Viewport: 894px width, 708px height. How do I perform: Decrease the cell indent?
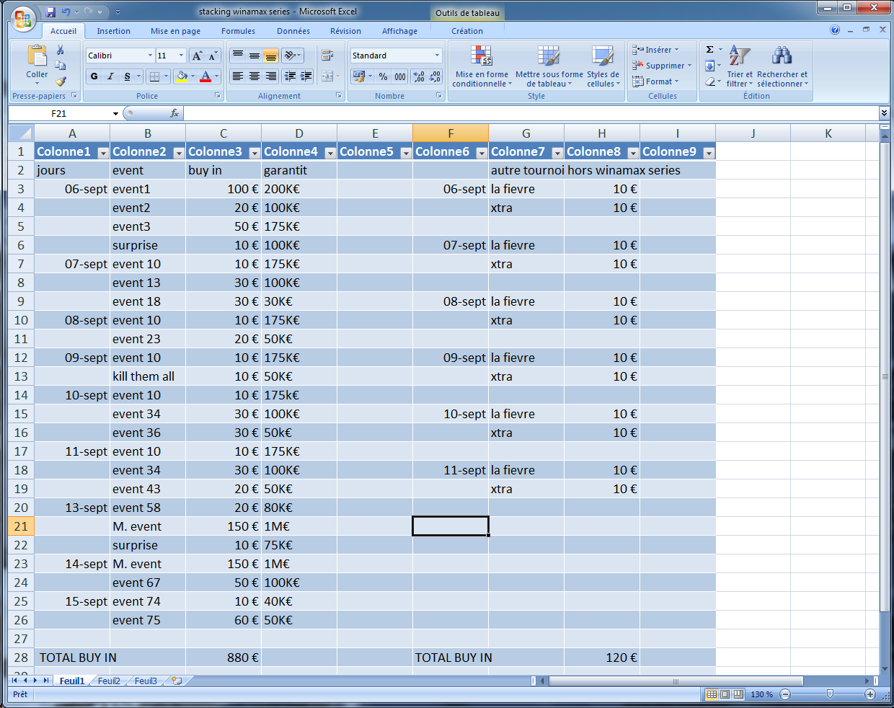pos(290,76)
